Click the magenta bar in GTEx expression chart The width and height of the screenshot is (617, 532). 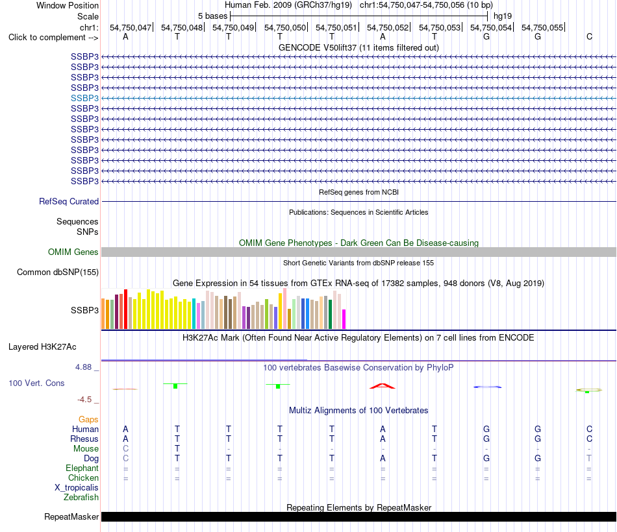344,319
